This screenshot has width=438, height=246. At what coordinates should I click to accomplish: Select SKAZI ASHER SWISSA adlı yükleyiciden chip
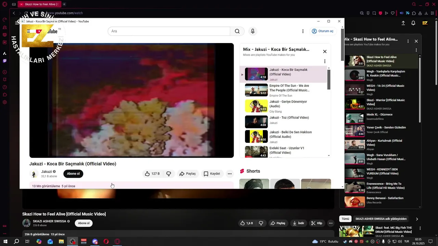click(381, 219)
